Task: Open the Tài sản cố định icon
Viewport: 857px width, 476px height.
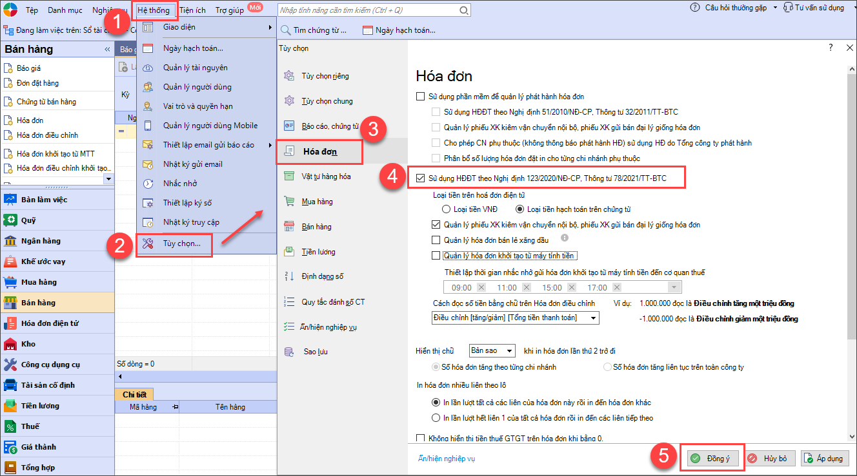Action: click(10, 385)
